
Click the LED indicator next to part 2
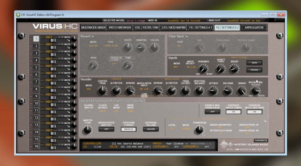pos(31,46)
